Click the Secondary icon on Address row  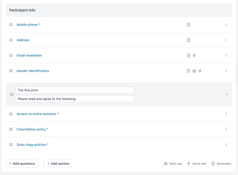click(x=188, y=40)
